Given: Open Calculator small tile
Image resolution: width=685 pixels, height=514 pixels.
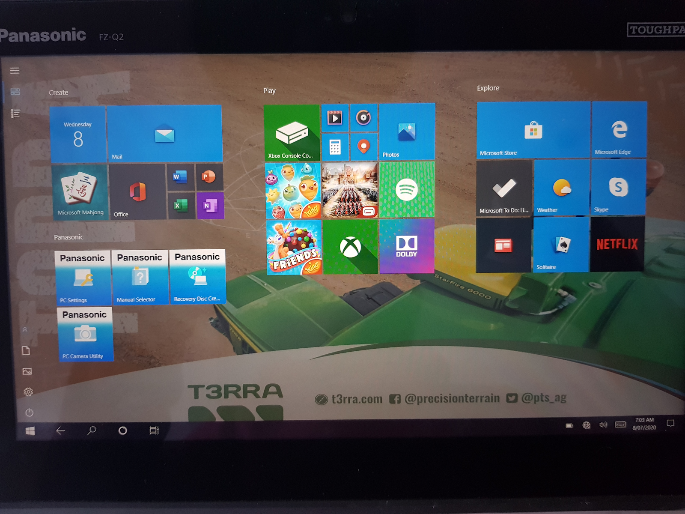Looking at the screenshot, I should coord(335,146).
